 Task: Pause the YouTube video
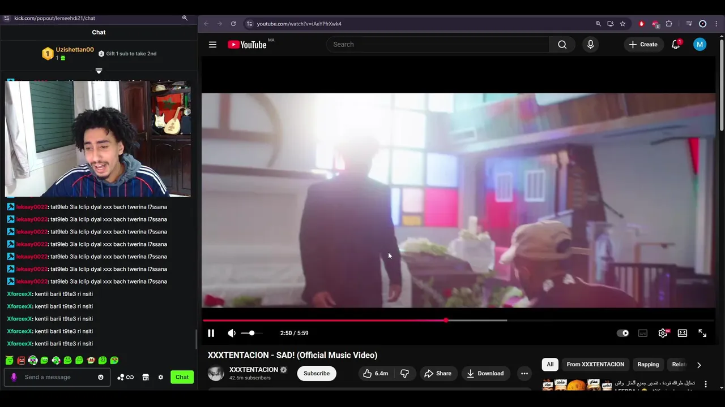pyautogui.click(x=211, y=333)
